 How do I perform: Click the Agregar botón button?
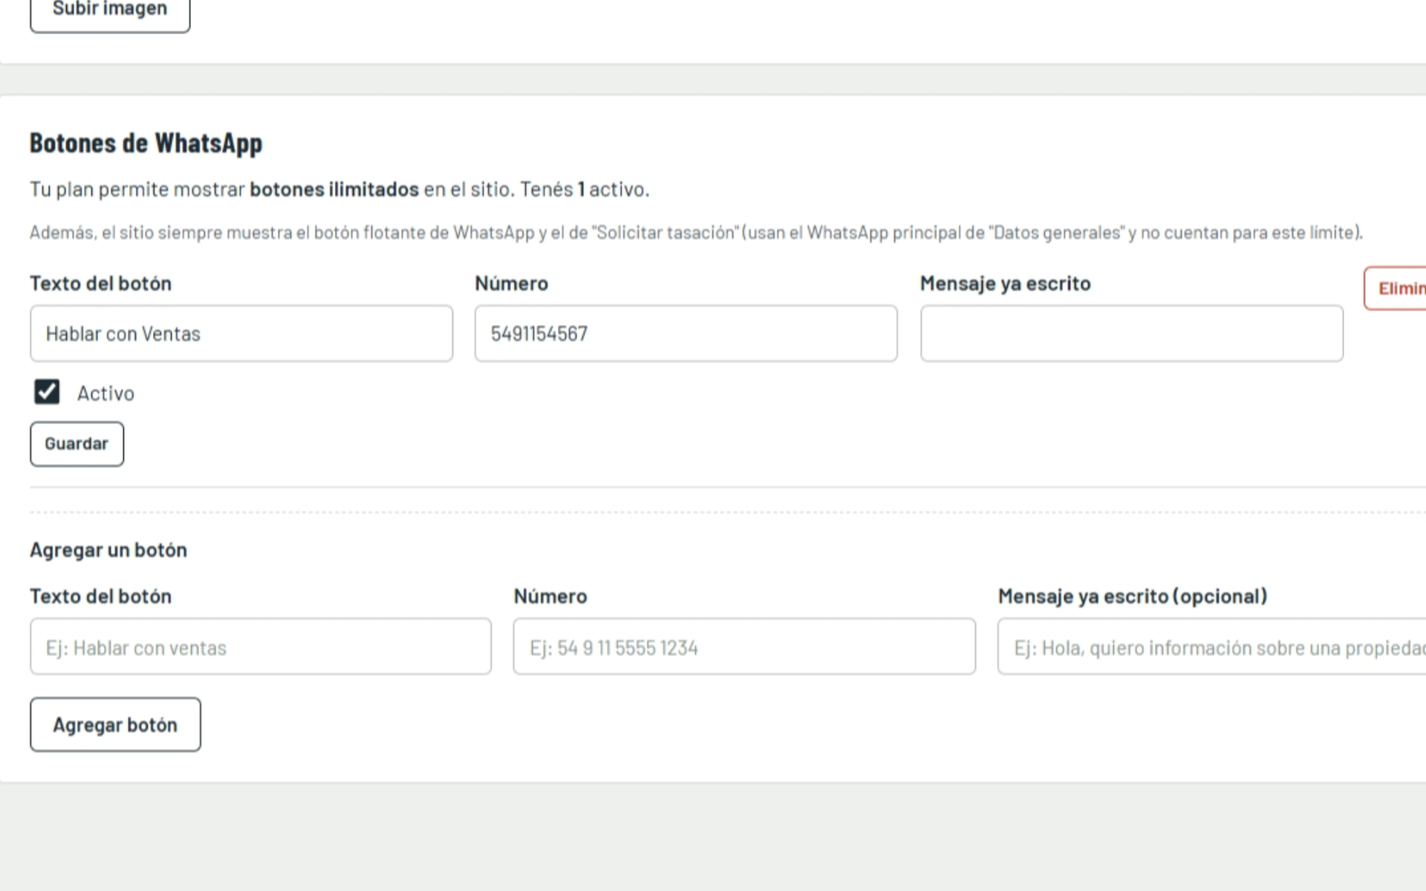coord(115,724)
